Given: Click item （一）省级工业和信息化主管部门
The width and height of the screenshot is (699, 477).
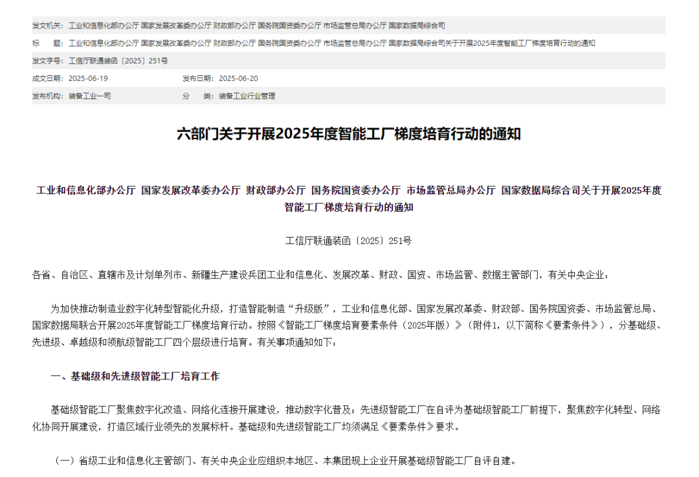Looking at the screenshot, I should pos(285,461).
